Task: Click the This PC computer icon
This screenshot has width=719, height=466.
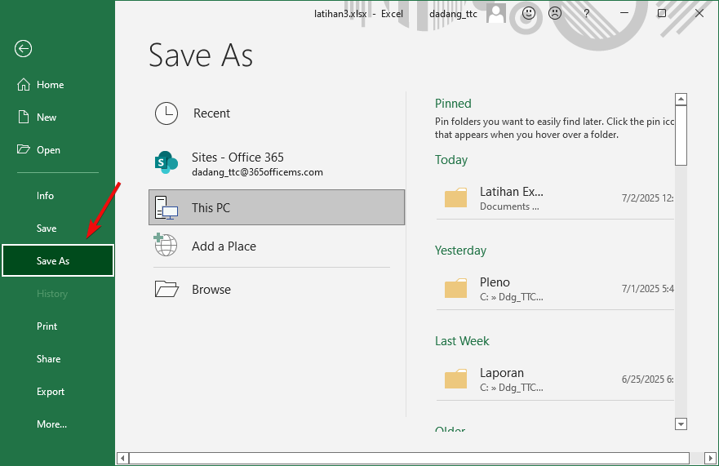Action: (166, 208)
